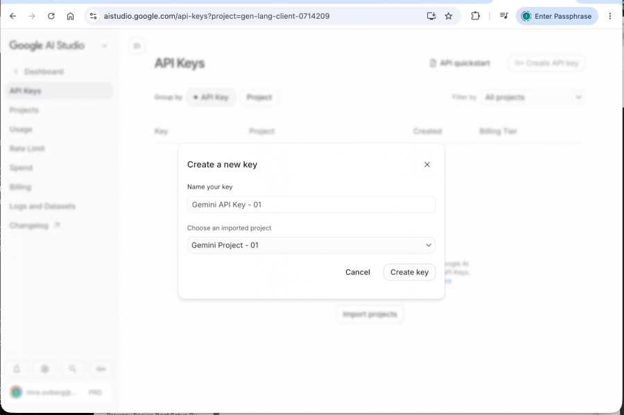624x415 pixels.
Task: Group keys by API Key
Action: pyautogui.click(x=211, y=97)
